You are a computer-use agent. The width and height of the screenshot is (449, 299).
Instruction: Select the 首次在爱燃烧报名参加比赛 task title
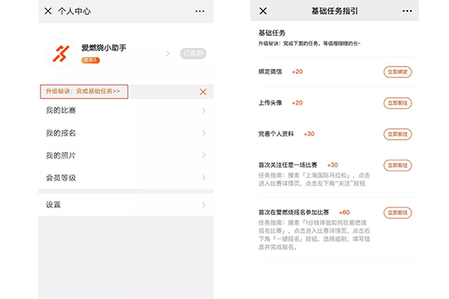294,213
